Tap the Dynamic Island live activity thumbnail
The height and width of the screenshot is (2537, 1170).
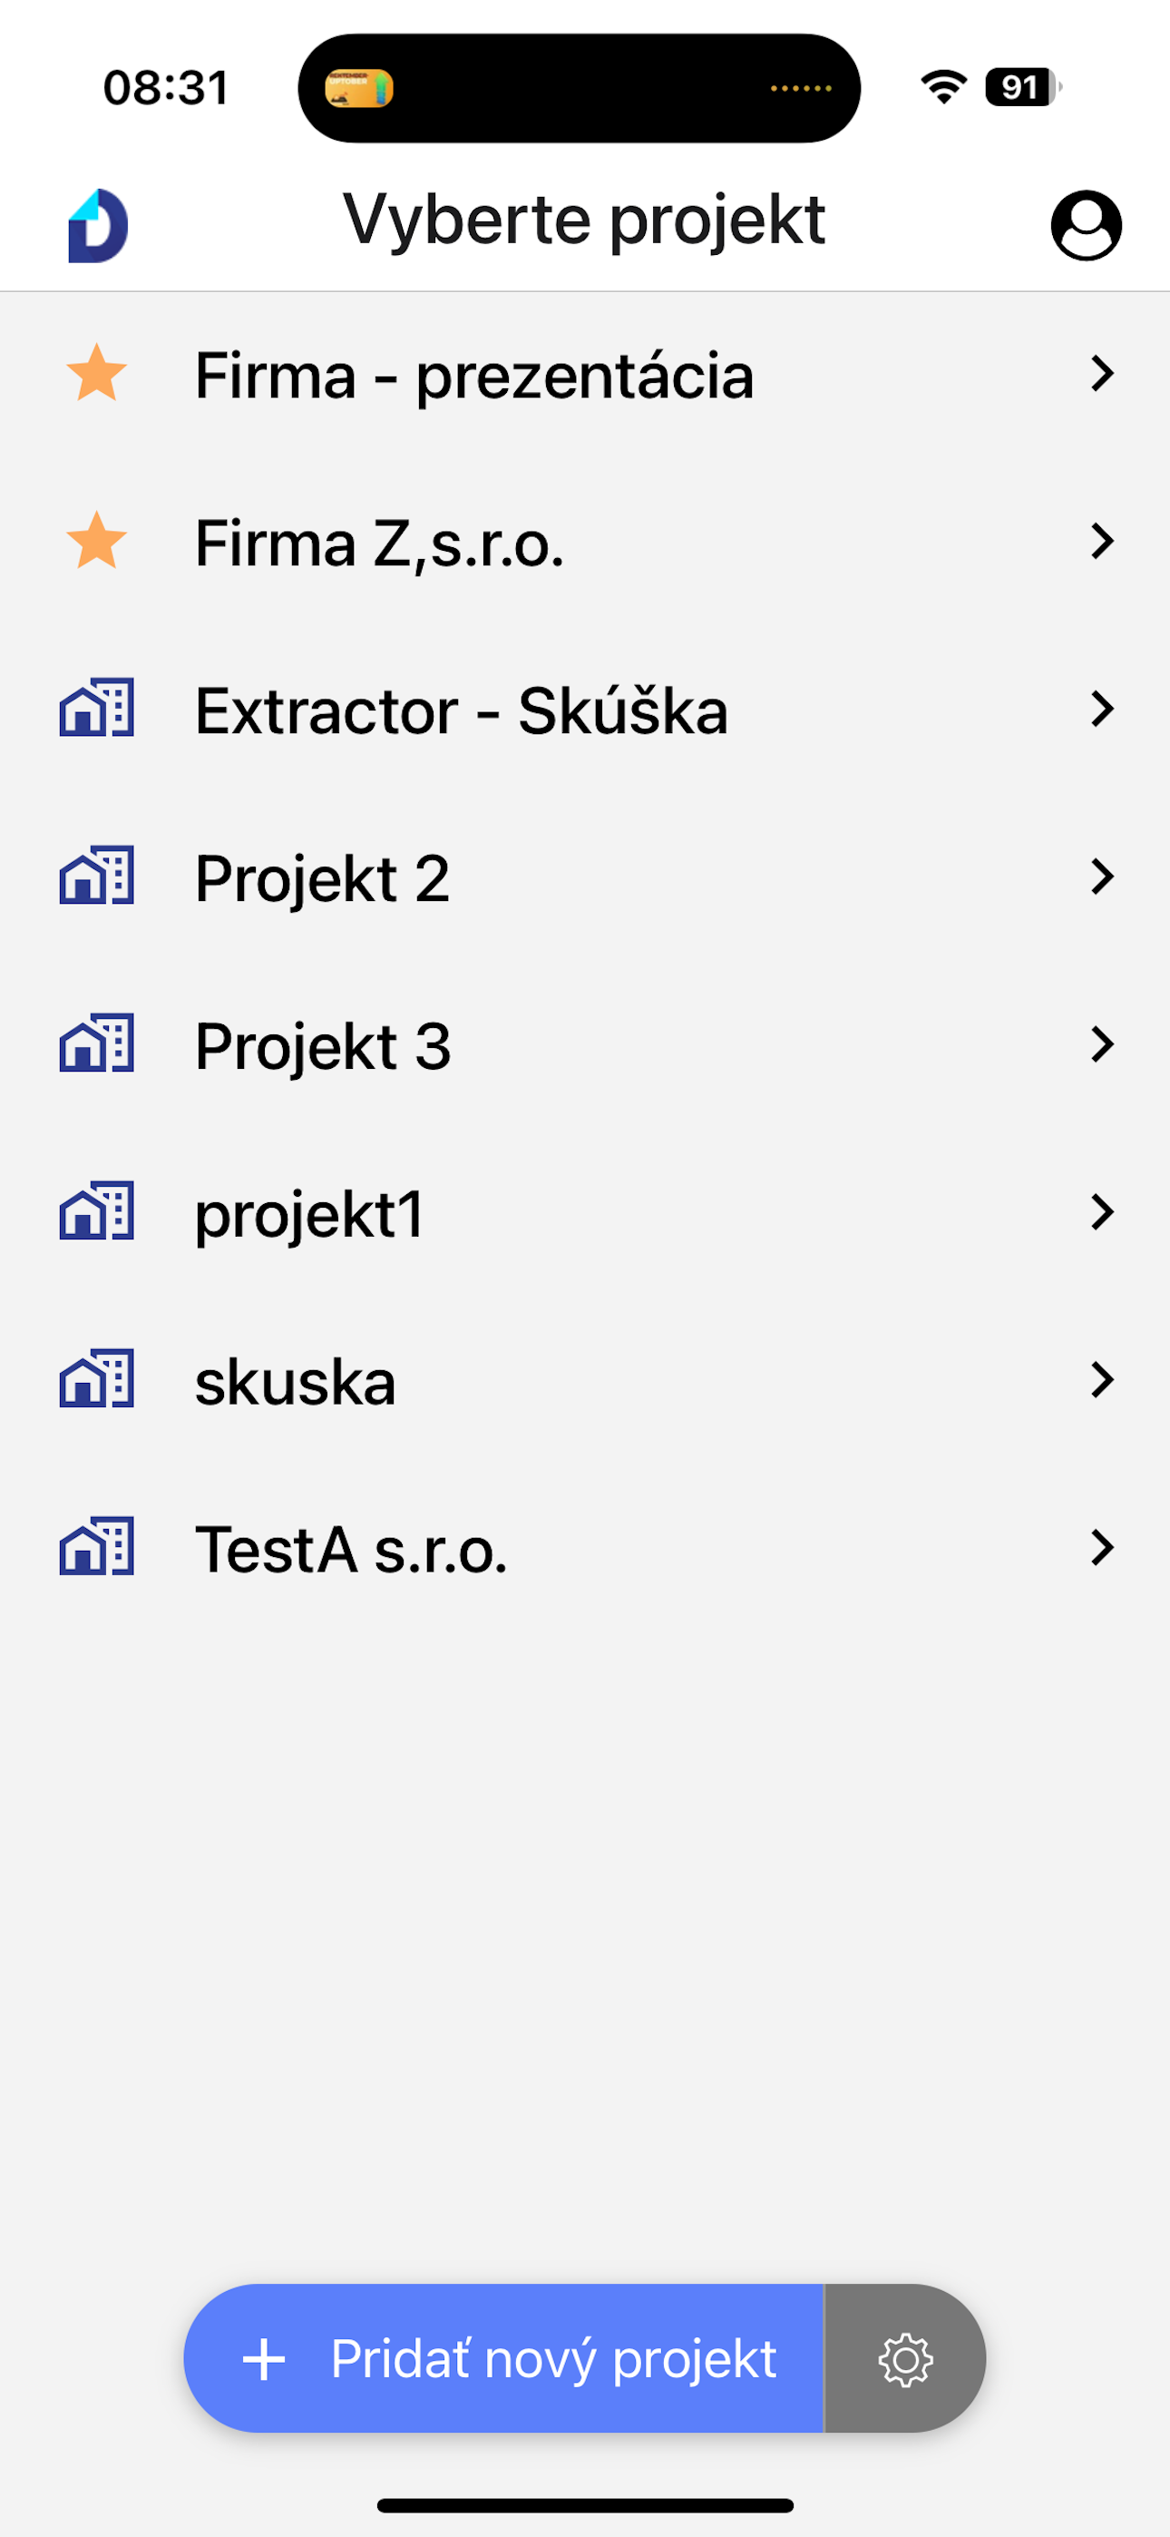(359, 89)
